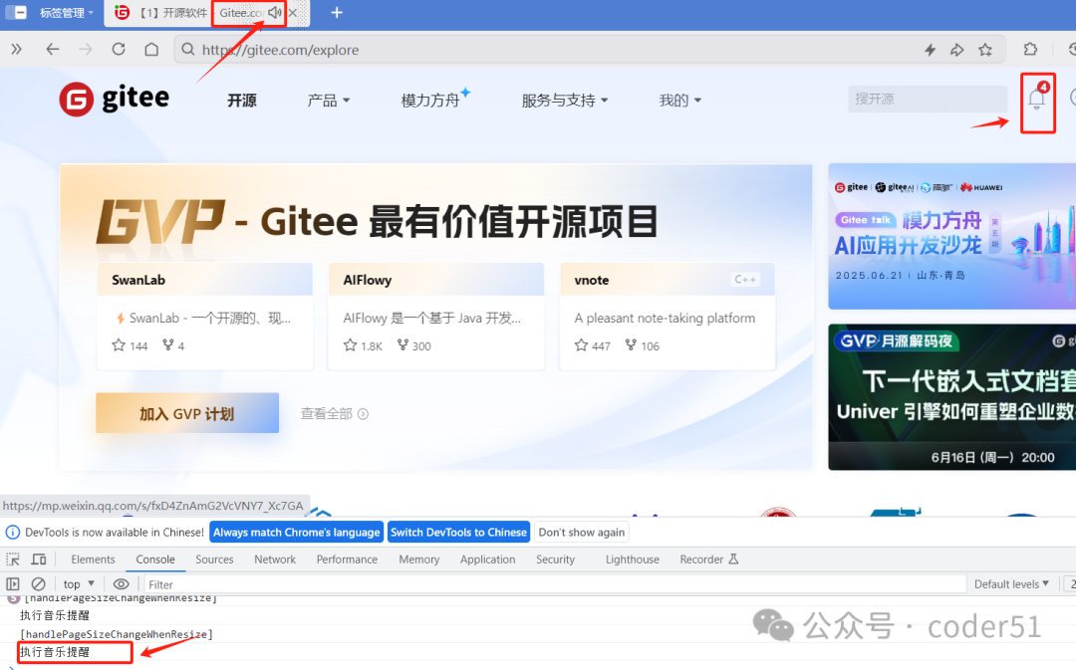Screen dimensions: 1076x670
Task: Reload the page with the refresh icon
Action: click(x=119, y=49)
